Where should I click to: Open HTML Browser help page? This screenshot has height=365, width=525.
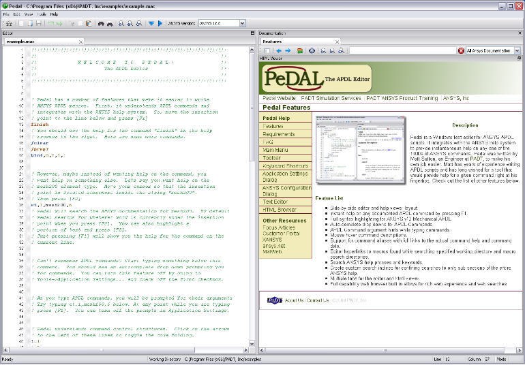280,210
